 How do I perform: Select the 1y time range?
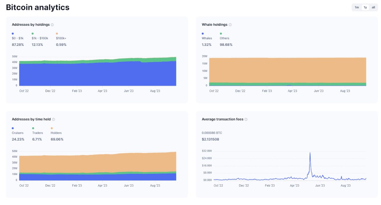365,7
